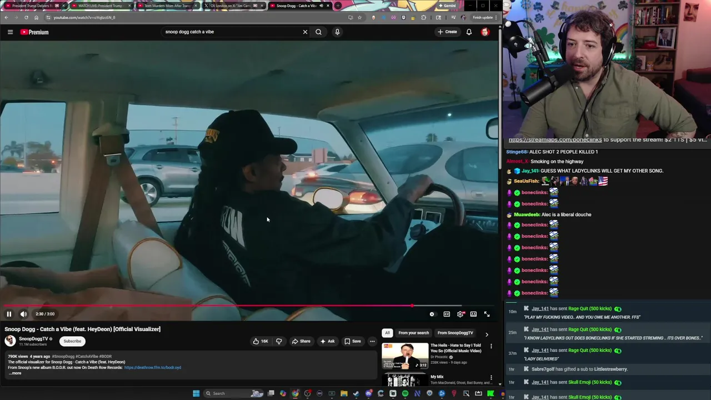Image resolution: width=711 pixels, height=400 pixels.
Task: Open options for The Heils video
Action: 491,346
